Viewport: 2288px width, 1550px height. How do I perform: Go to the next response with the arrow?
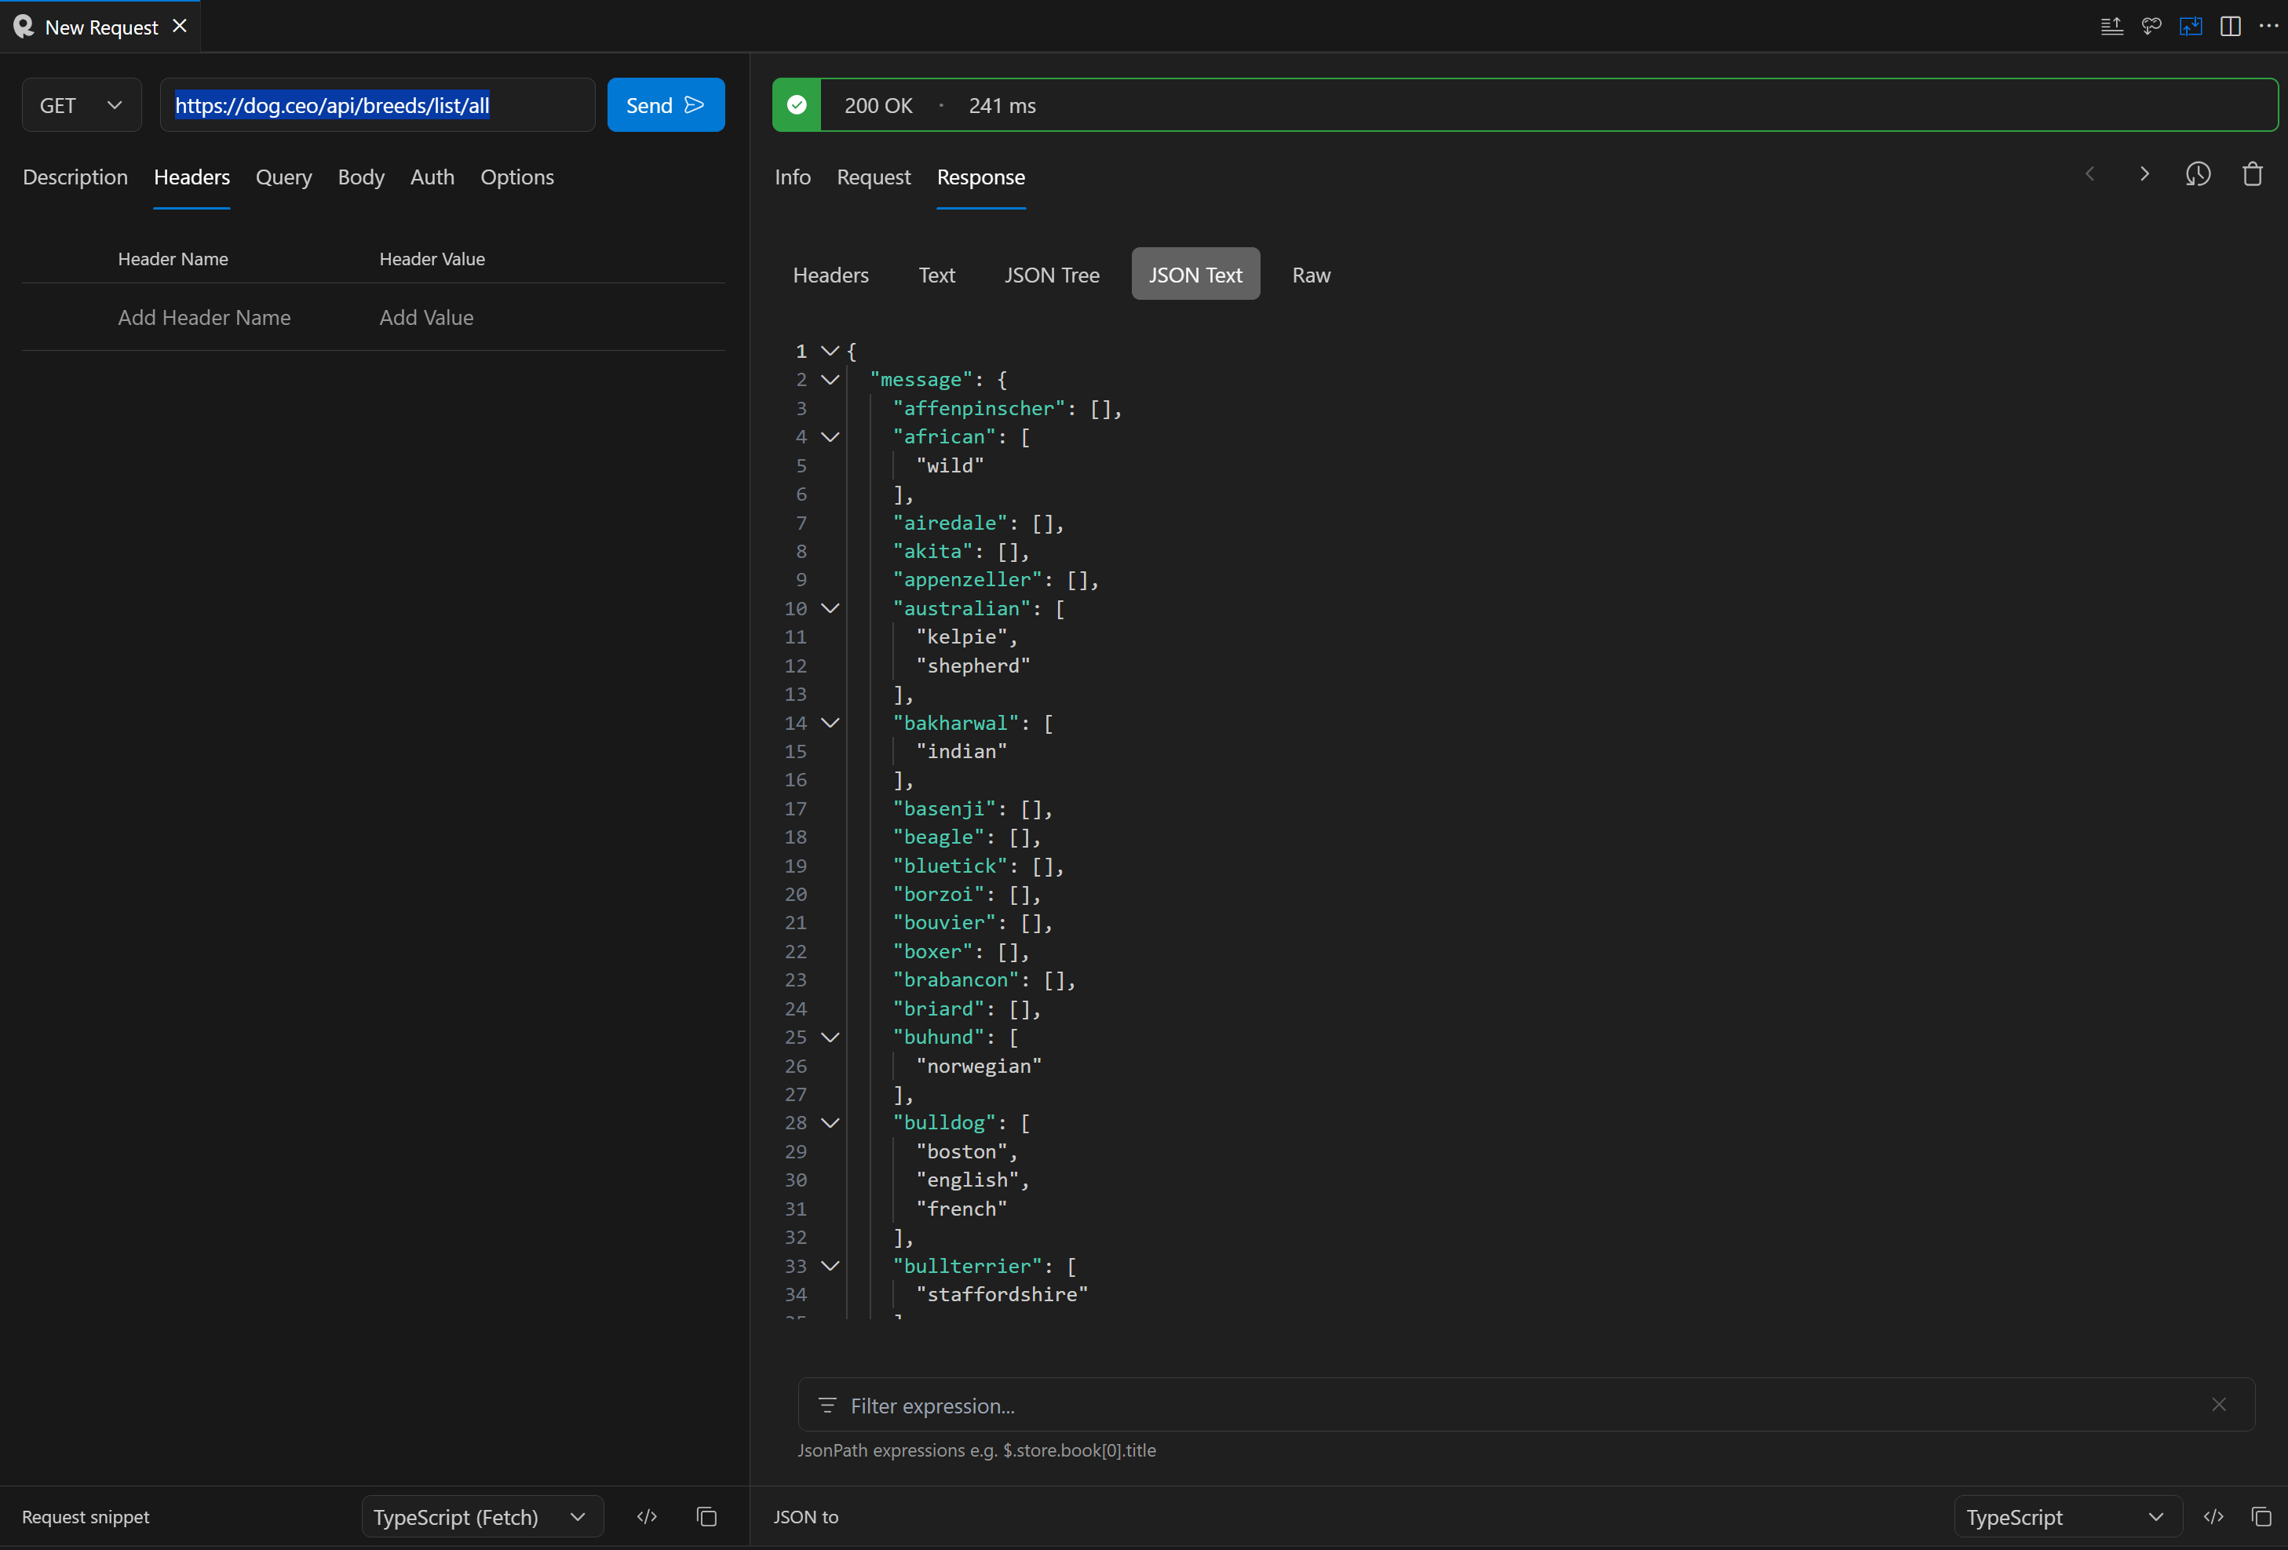coord(2144,174)
